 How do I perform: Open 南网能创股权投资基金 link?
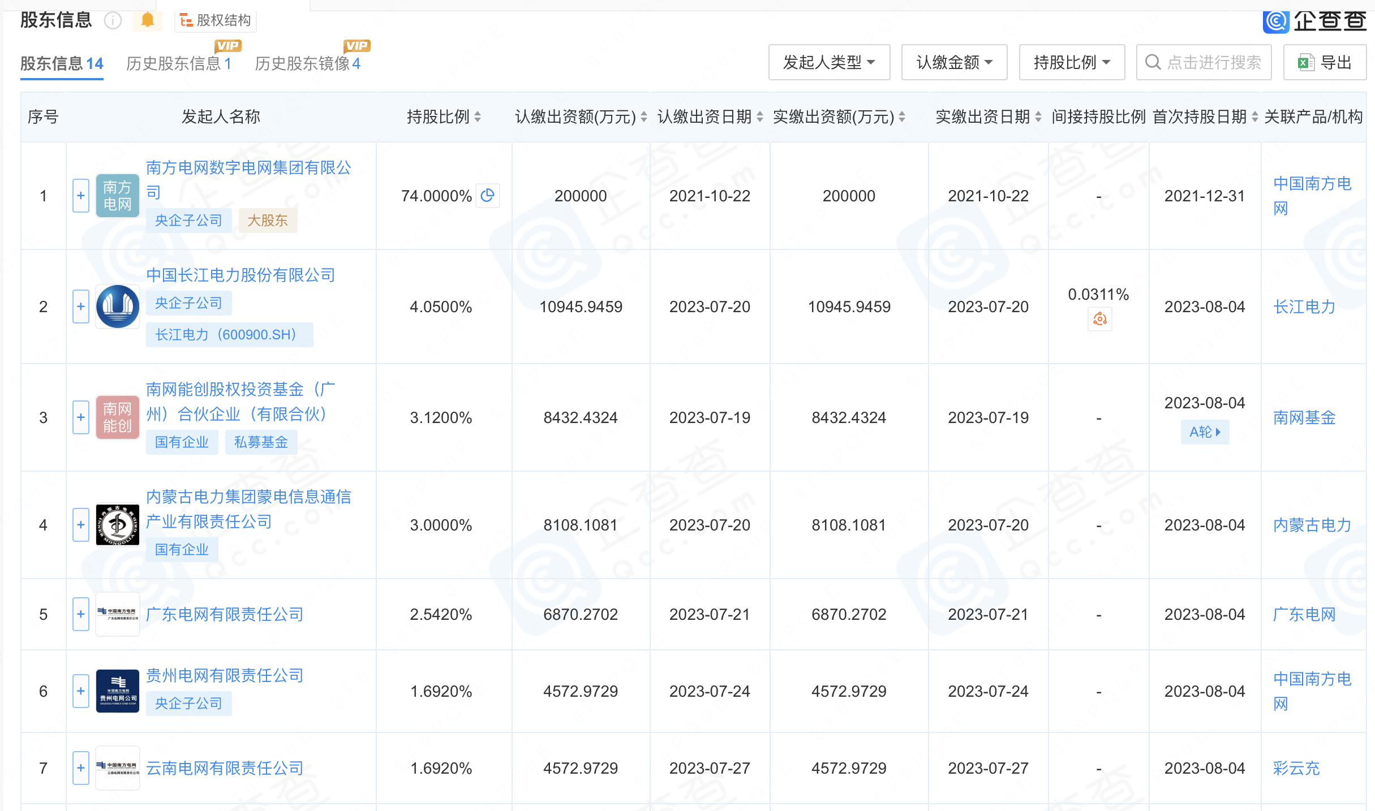pyautogui.click(x=240, y=402)
